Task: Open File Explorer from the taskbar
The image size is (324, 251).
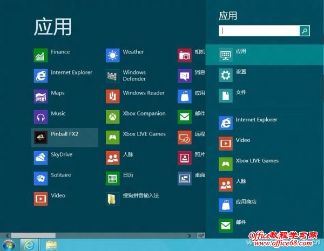Action: (x=51, y=246)
